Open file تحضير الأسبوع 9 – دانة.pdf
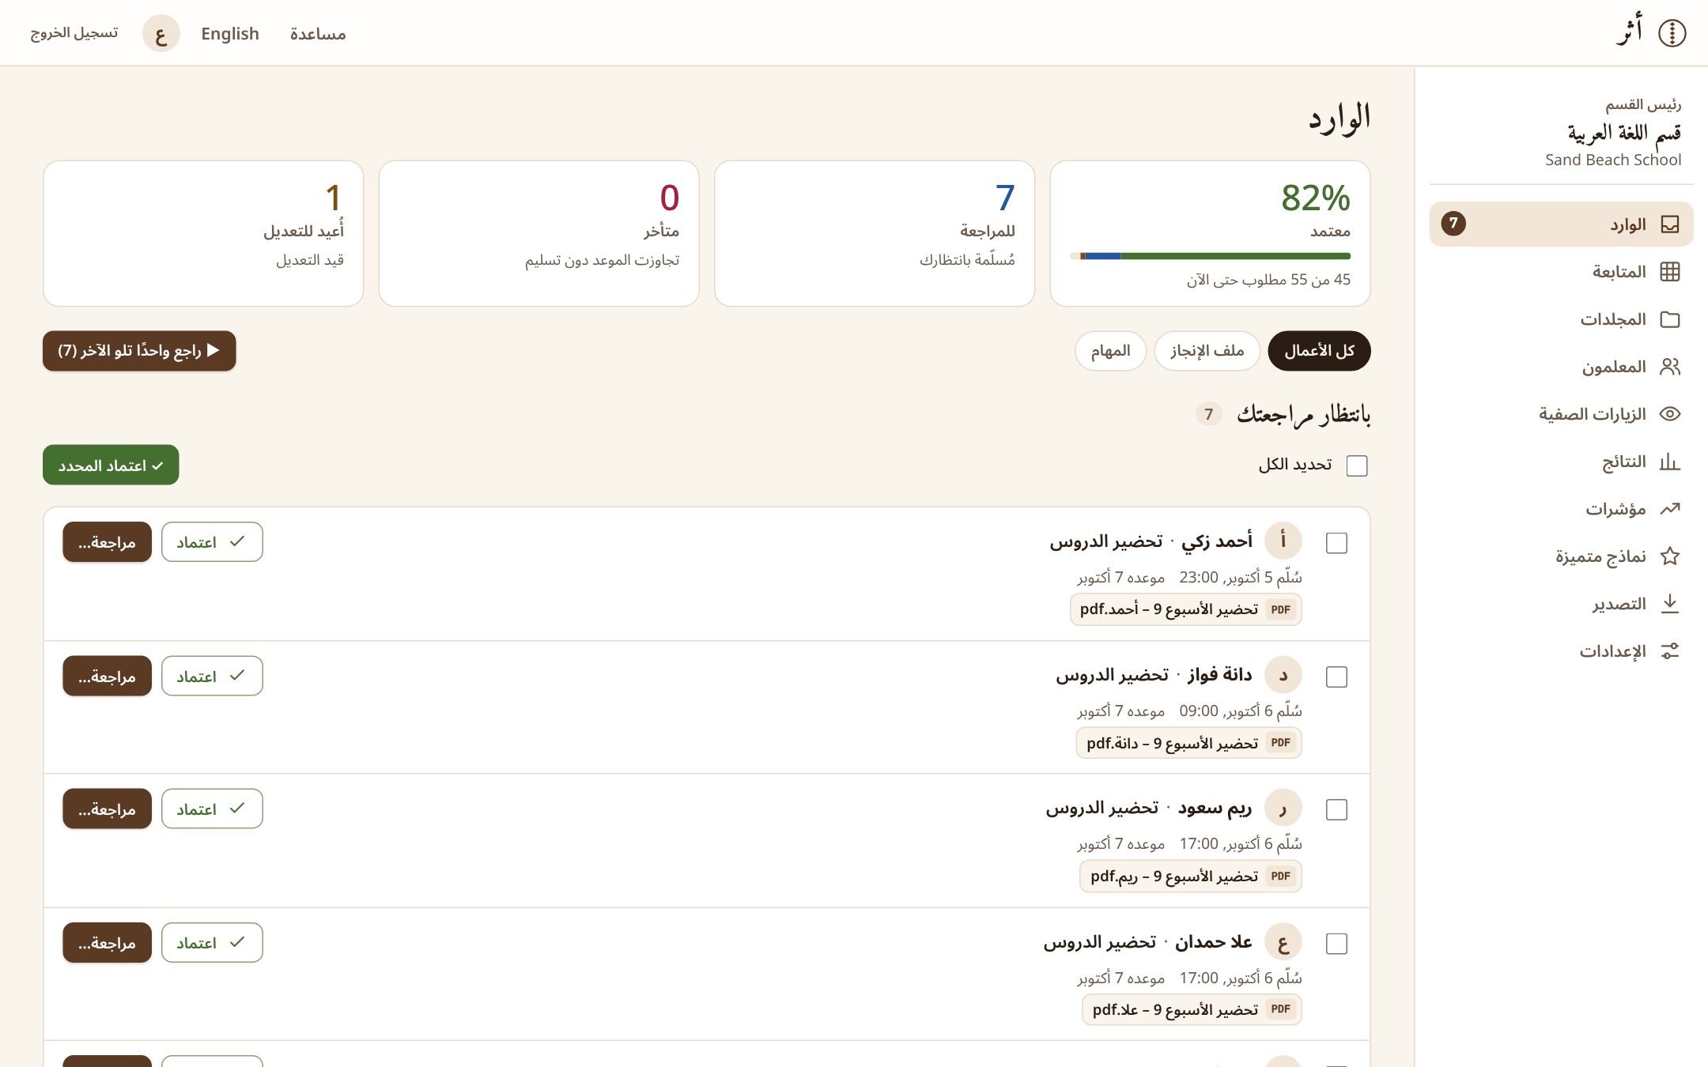Screen dimensions: 1708x1067 coord(1188,743)
